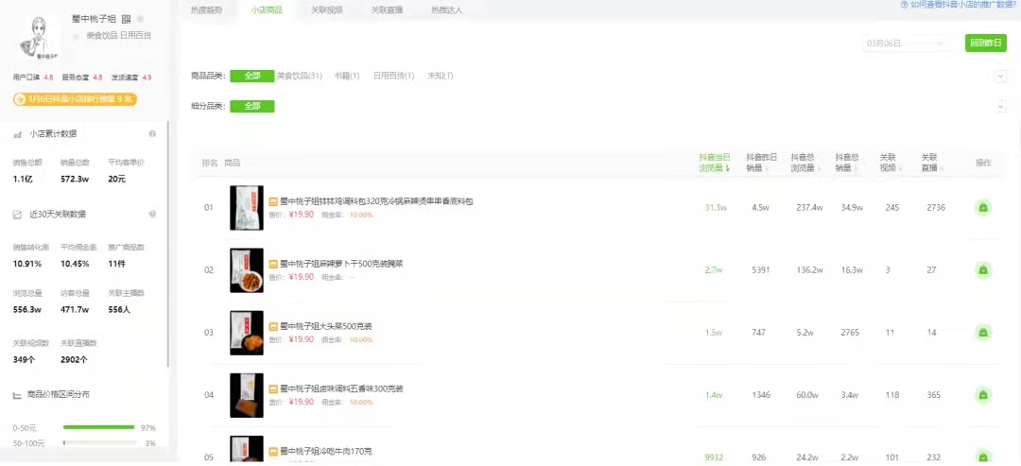Click the 回到昨日 button

point(986,43)
